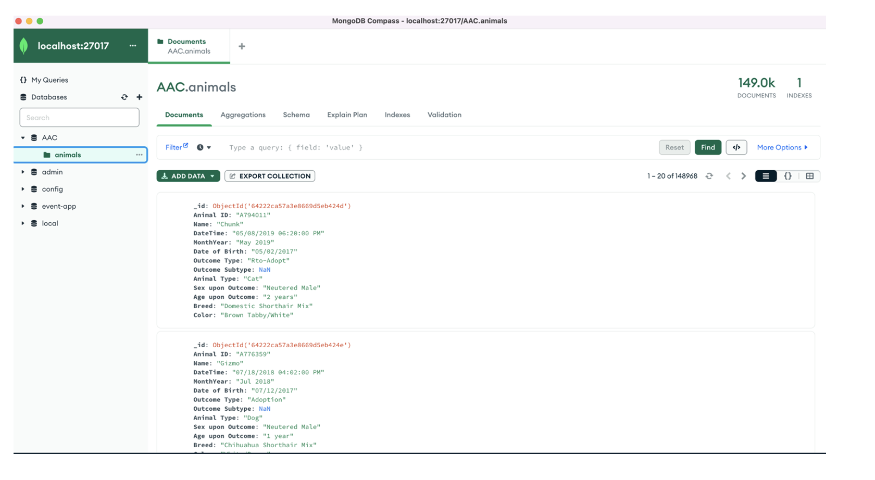Click the MongoDB leaf logo icon
The image size is (875, 480).
[24, 46]
